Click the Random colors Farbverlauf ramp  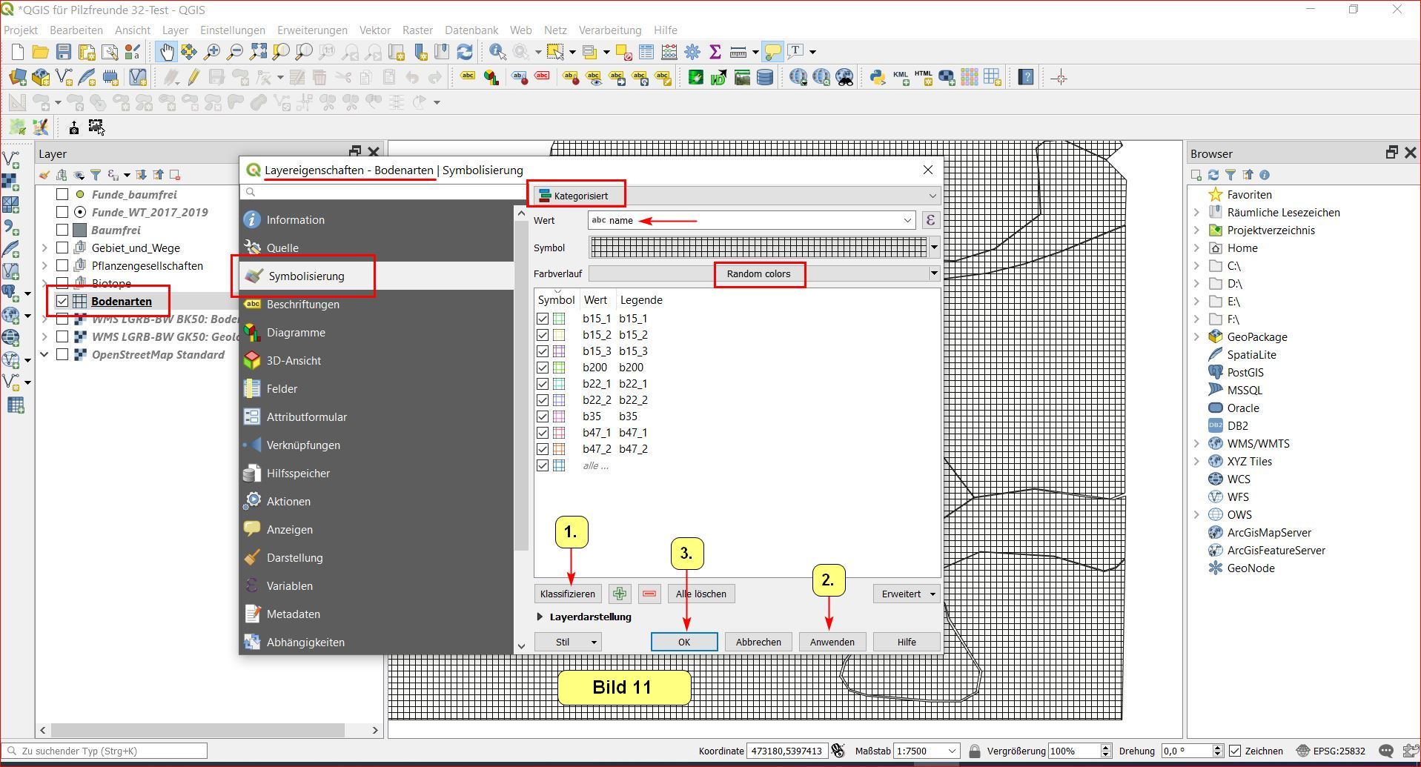coord(758,273)
